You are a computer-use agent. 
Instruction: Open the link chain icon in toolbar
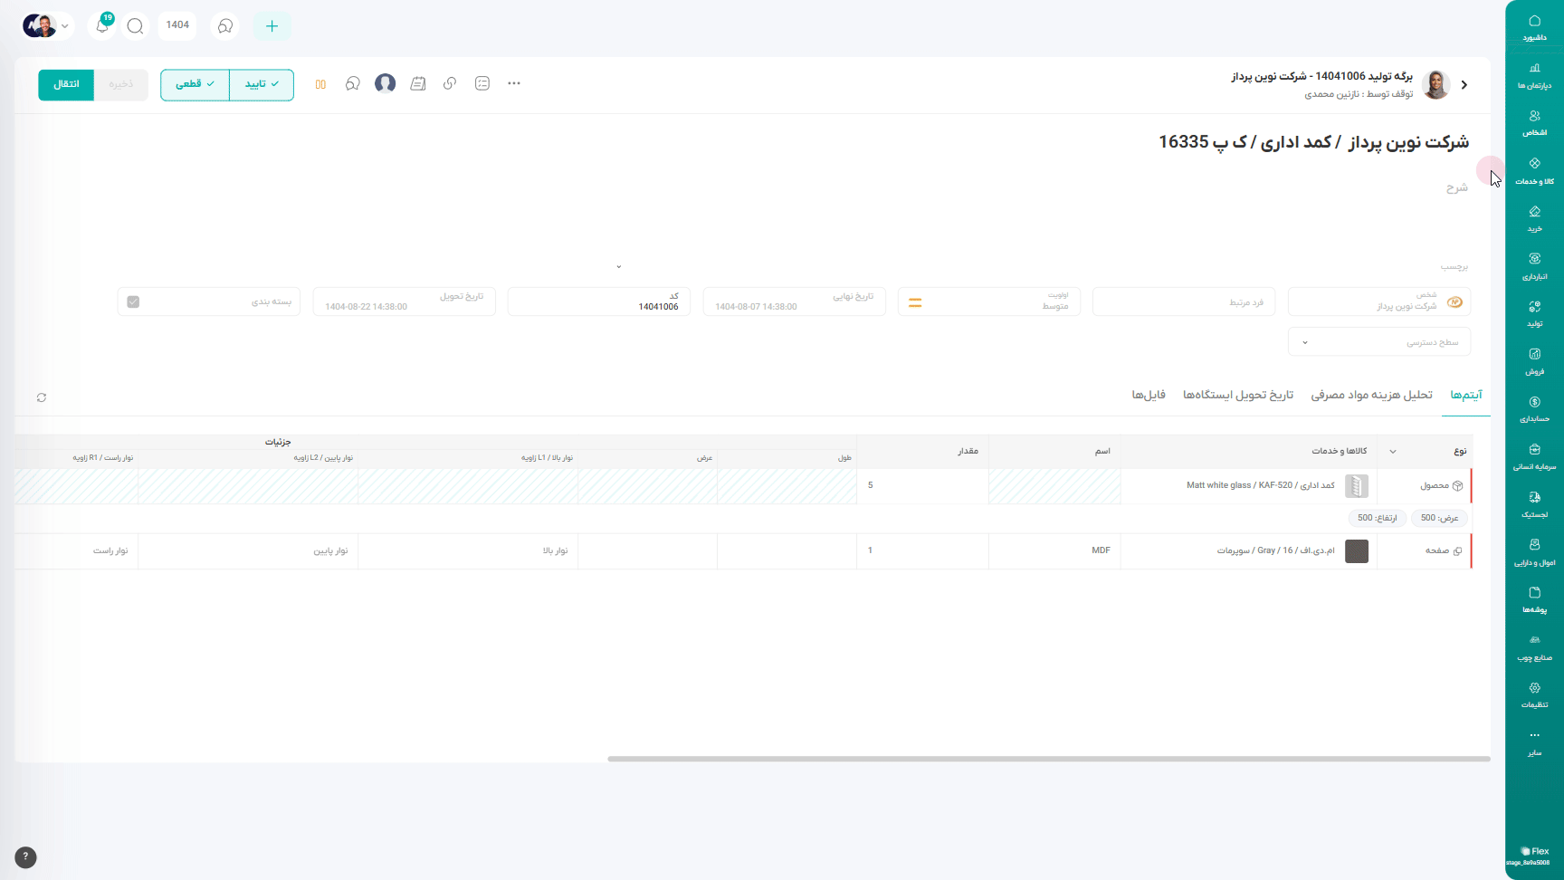click(x=450, y=83)
